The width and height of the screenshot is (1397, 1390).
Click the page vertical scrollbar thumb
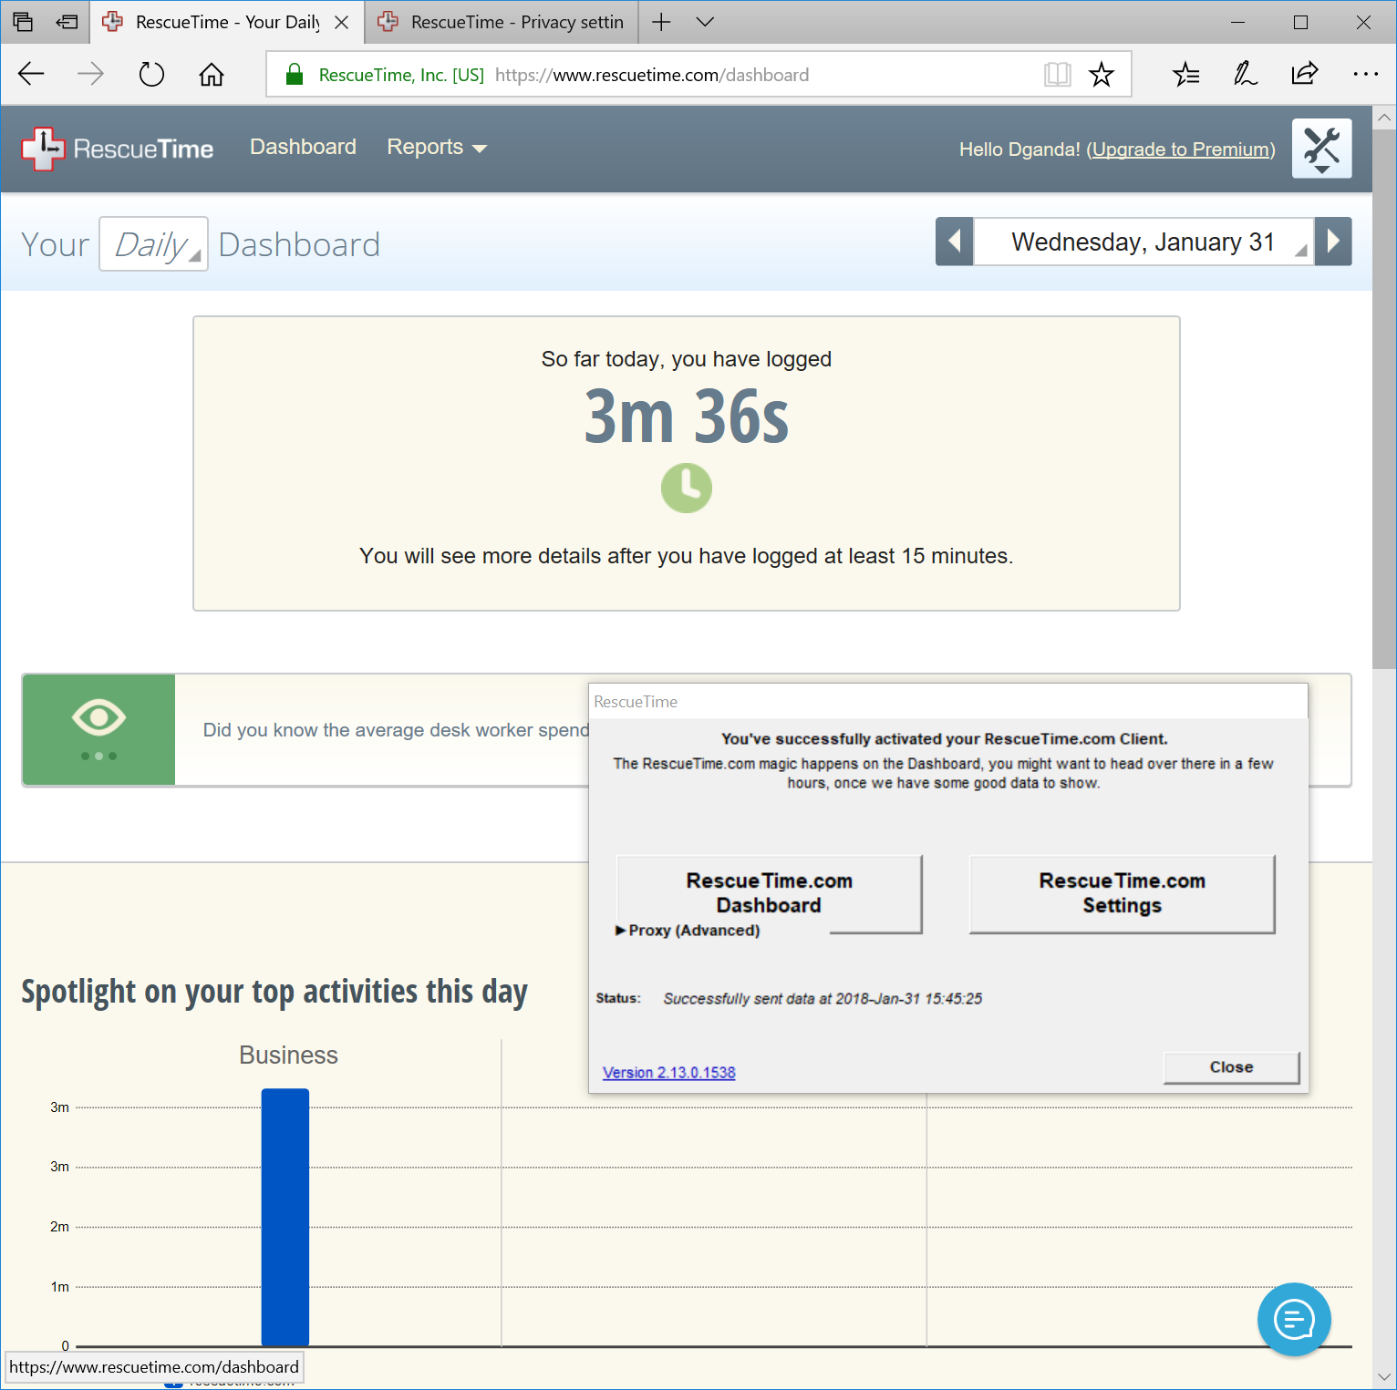1384,399
